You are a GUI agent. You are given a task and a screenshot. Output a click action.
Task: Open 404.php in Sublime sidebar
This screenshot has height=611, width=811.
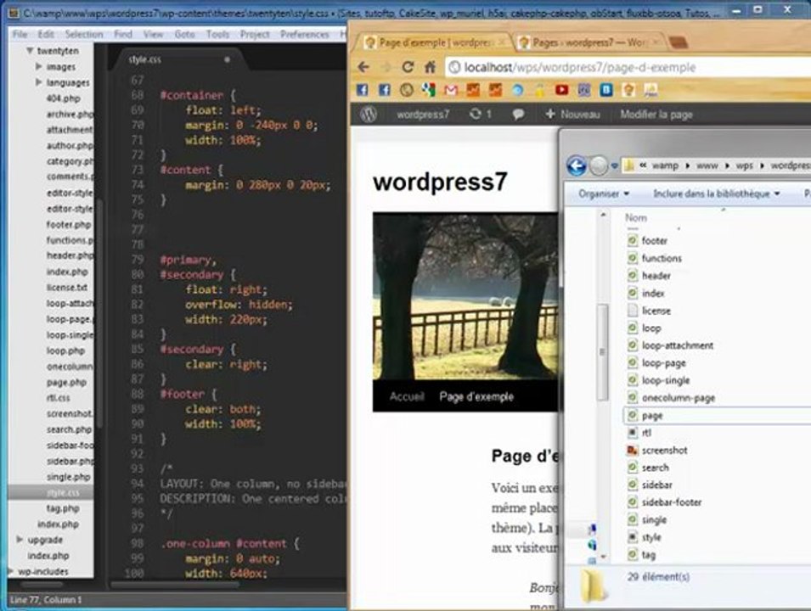pyautogui.click(x=63, y=98)
